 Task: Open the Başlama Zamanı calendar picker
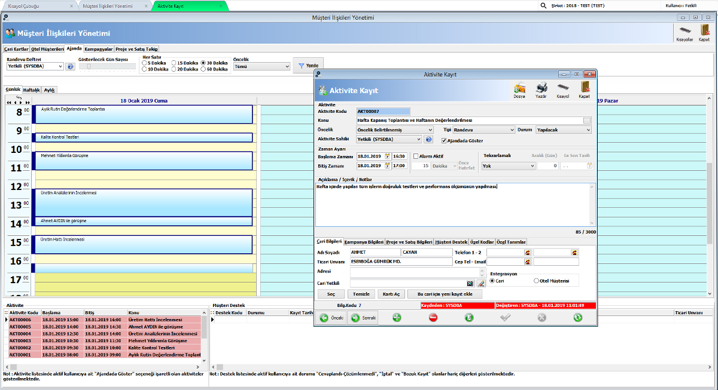coord(387,156)
